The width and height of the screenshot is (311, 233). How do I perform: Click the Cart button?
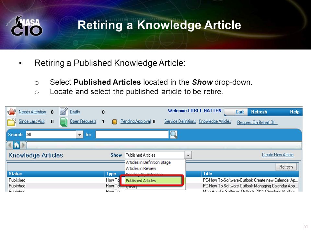[239, 112]
